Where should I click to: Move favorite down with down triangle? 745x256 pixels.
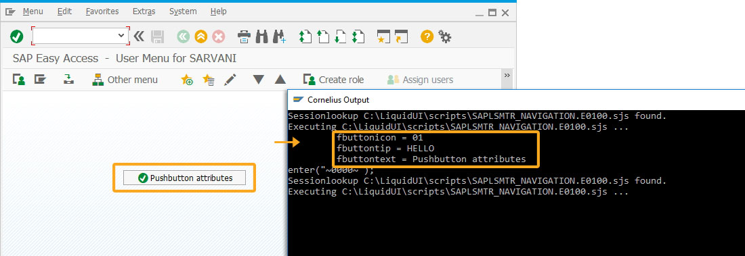tap(259, 80)
